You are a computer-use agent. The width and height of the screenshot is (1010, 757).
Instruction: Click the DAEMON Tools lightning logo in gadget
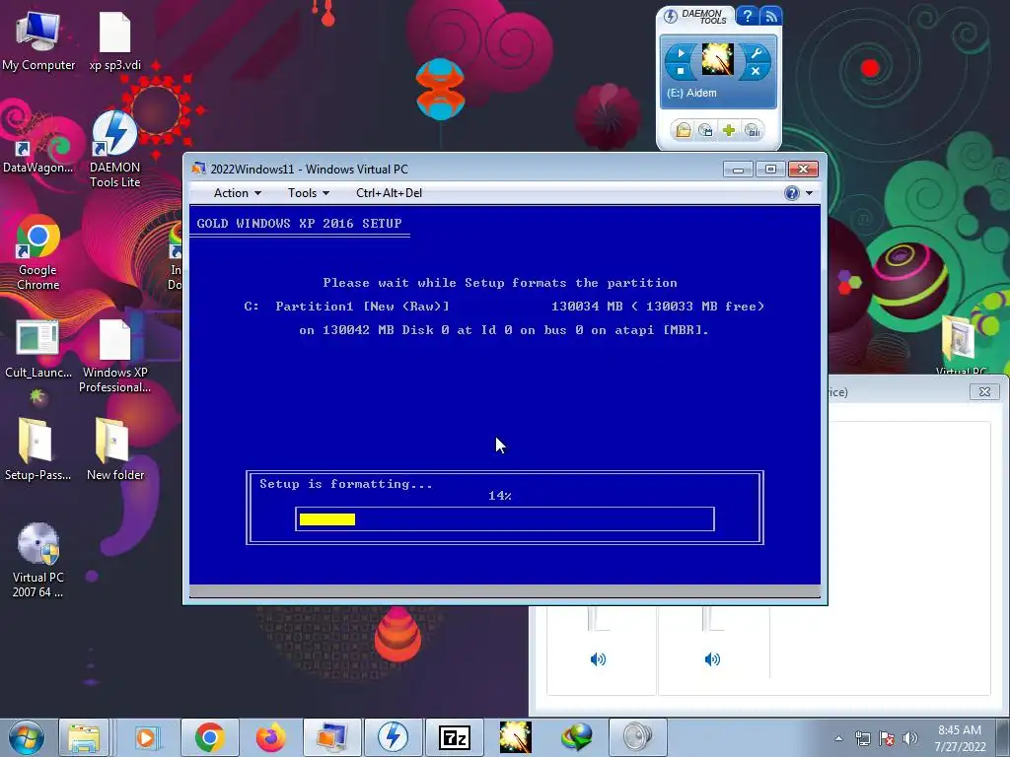pos(671,16)
